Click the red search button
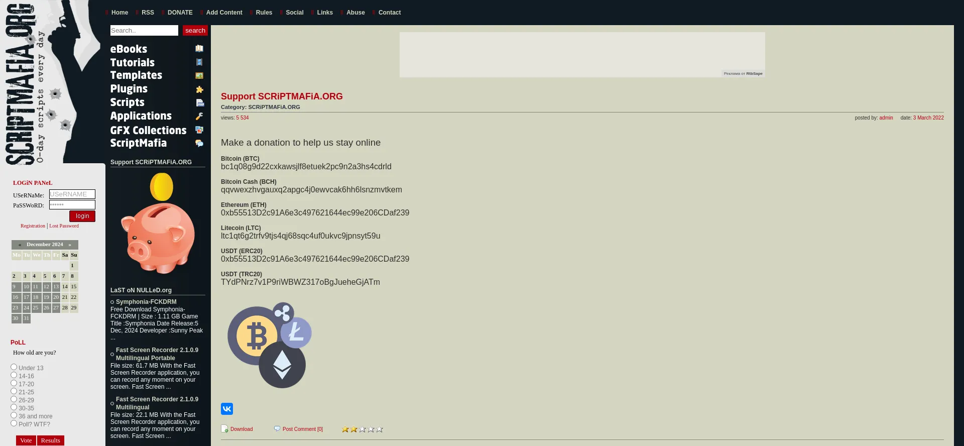This screenshot has height=446, width=964. point(195,31)
